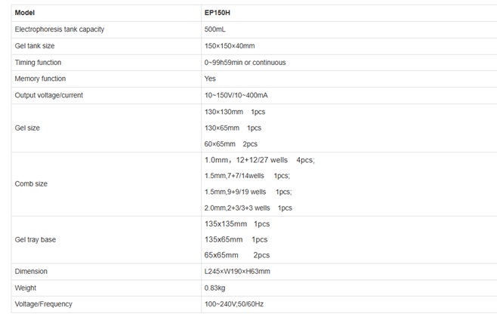Viewport: 497px width, 317px height.
Task: Select the 150×150×40mm value
Action: (x=230, y=46)
